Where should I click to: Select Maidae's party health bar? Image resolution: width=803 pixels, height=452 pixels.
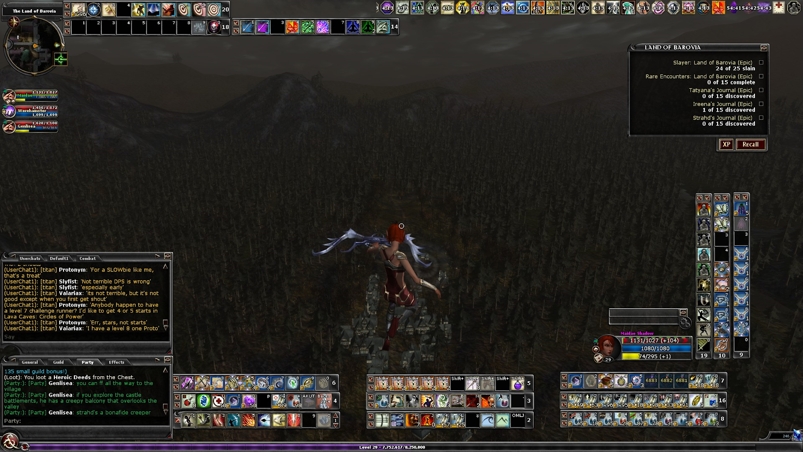(37, 96)
